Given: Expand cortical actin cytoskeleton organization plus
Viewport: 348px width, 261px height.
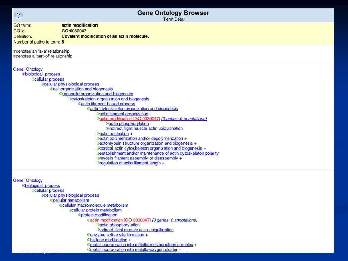Looking at the screenshot, I should pyautogui.click(x=205, y=149).
